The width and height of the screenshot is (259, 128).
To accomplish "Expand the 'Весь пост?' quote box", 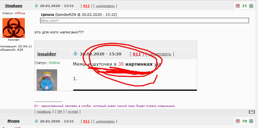I will click(x=144, y=21).
